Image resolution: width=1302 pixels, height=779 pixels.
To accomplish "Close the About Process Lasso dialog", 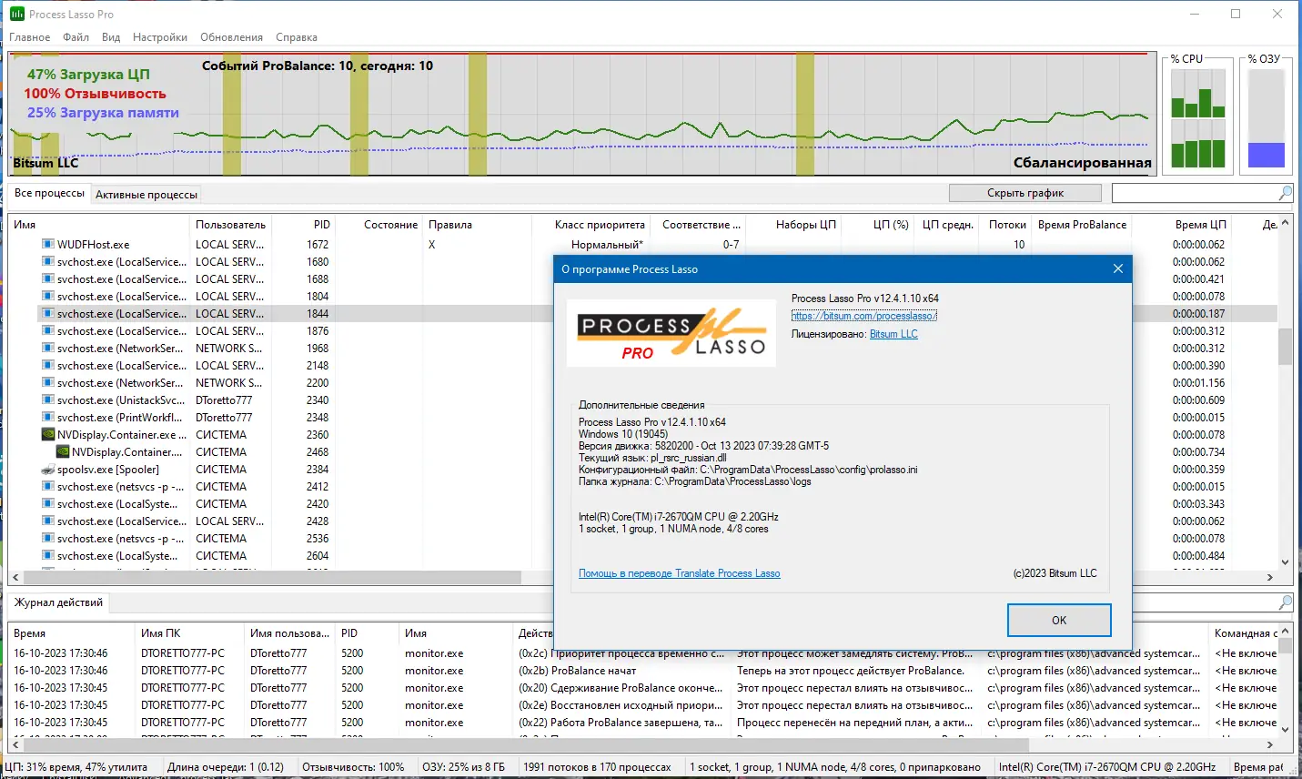I will click(1118, 268).
